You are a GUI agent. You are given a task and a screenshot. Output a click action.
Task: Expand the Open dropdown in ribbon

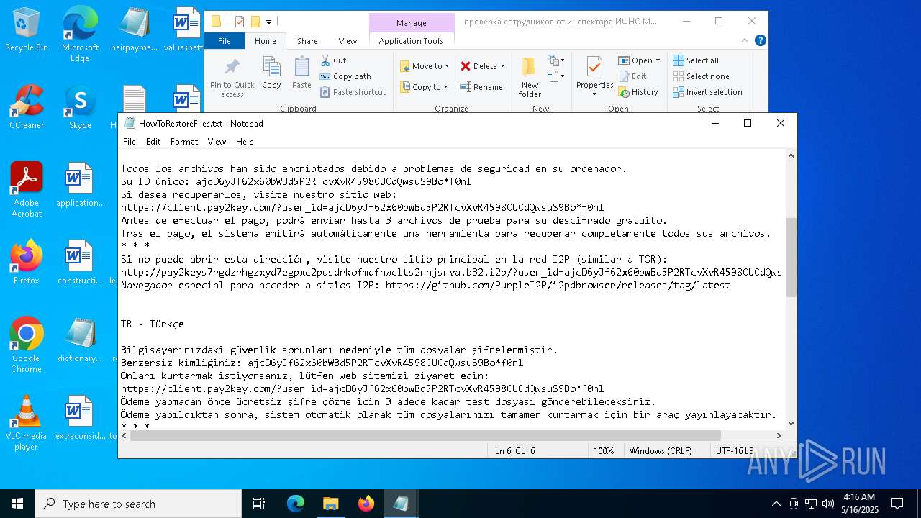657,61
